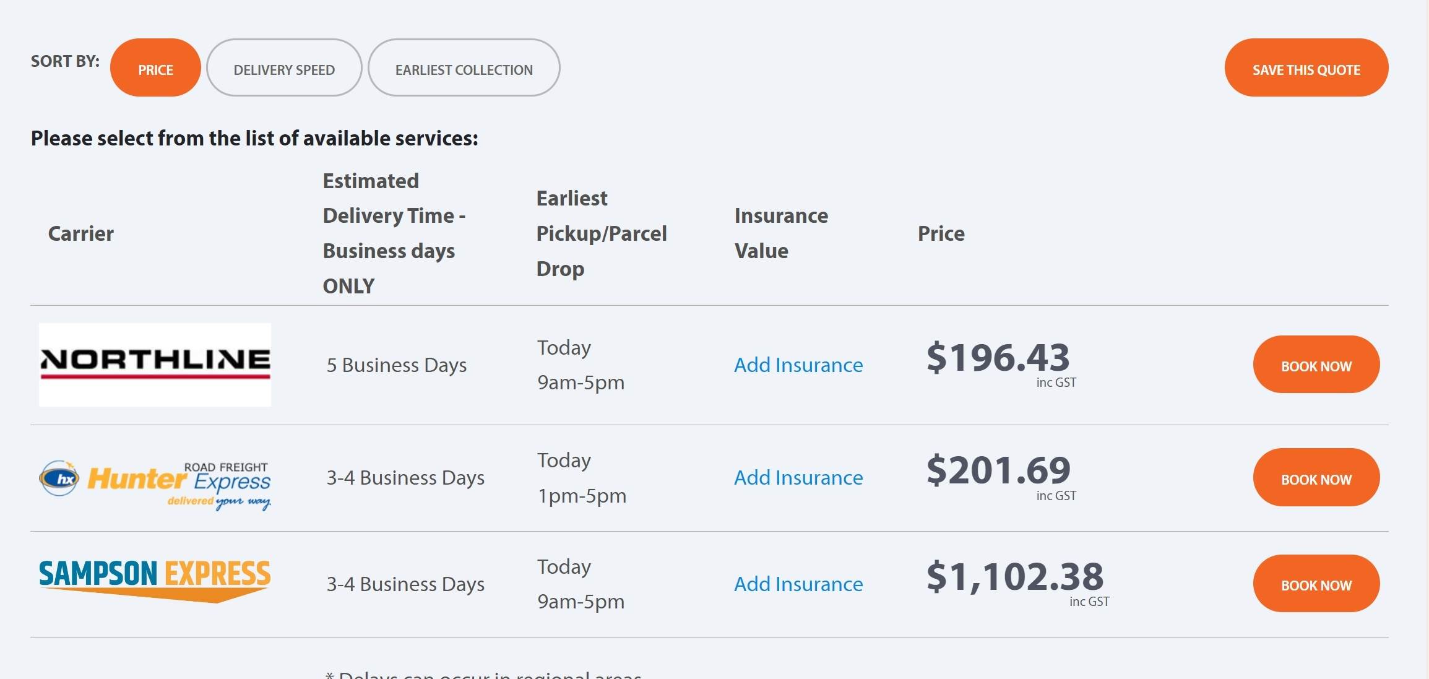Image resolution: width=1429 pixels, height=679 pixels.
Task: Sort quotes by Delivery Speed
Action: 284,68
